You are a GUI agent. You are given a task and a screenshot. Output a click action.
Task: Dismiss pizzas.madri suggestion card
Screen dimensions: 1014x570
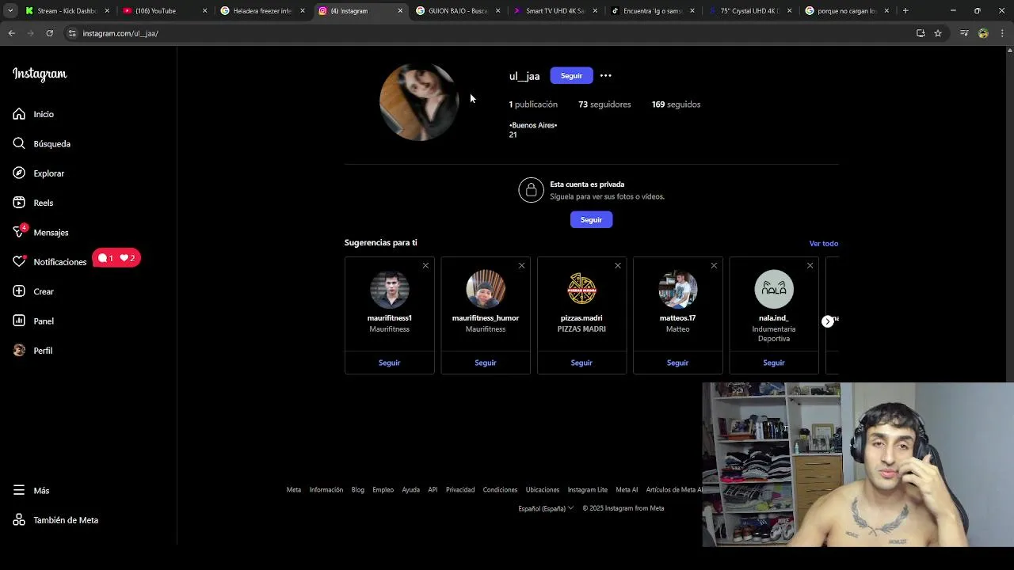click(x=618, y=265)
